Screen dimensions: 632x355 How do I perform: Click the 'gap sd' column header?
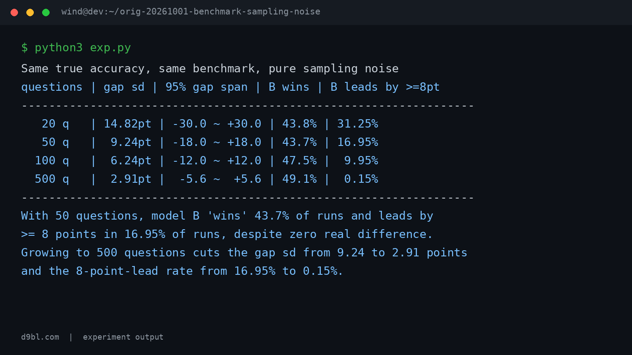tap(124, 87)
